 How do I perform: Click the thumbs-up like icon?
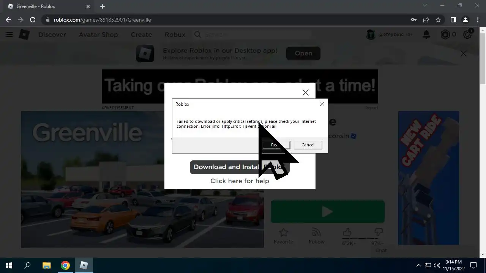click(347, 232)
